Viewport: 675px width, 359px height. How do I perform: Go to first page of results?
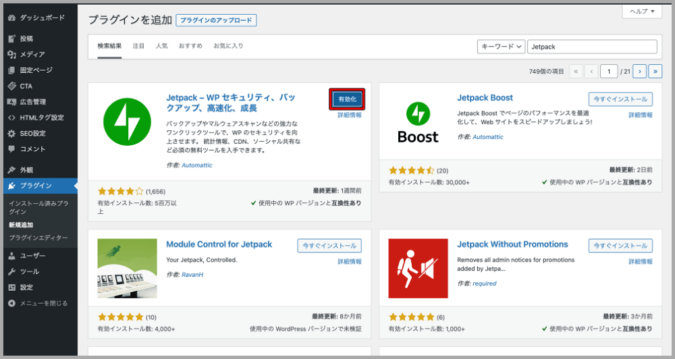point(576,72)
